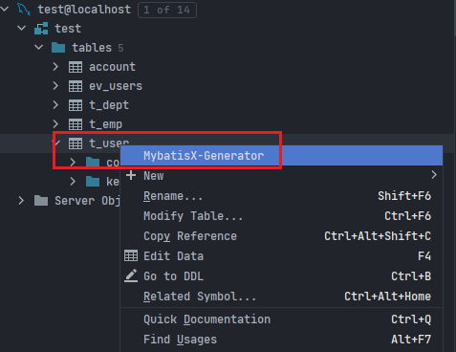This screenshot has width=456, height=352.
Task: Click the Go to DDL pencil icon
Action: (131, 275)
